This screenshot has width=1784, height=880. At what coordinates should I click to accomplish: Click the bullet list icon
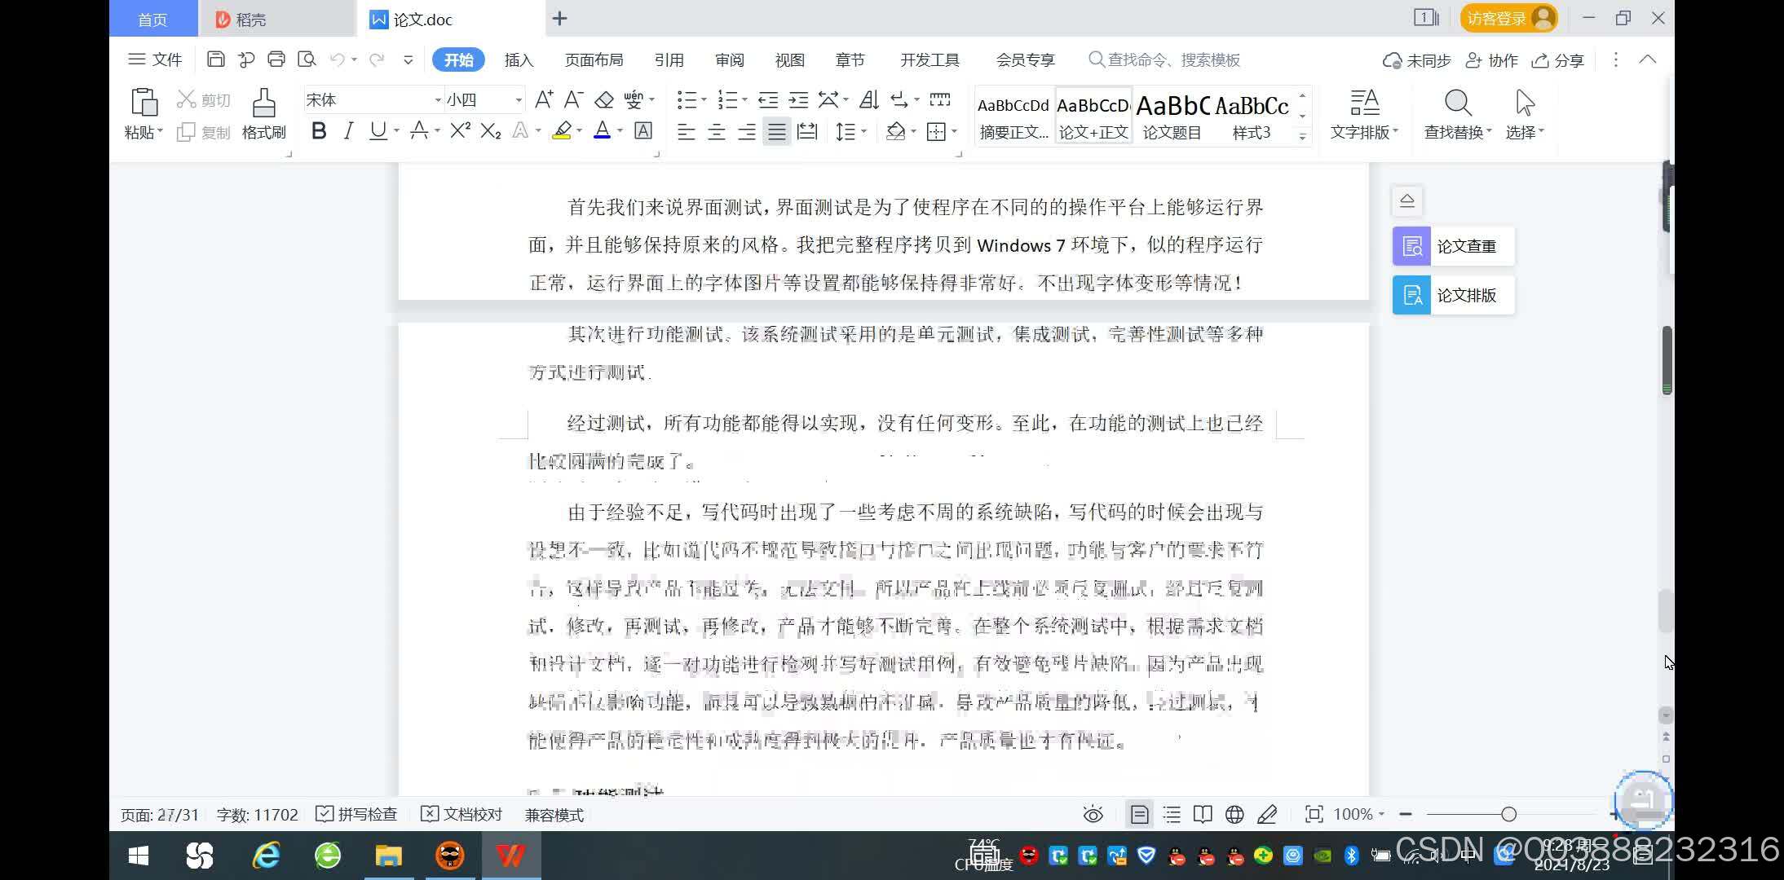(x=686, y=99)
